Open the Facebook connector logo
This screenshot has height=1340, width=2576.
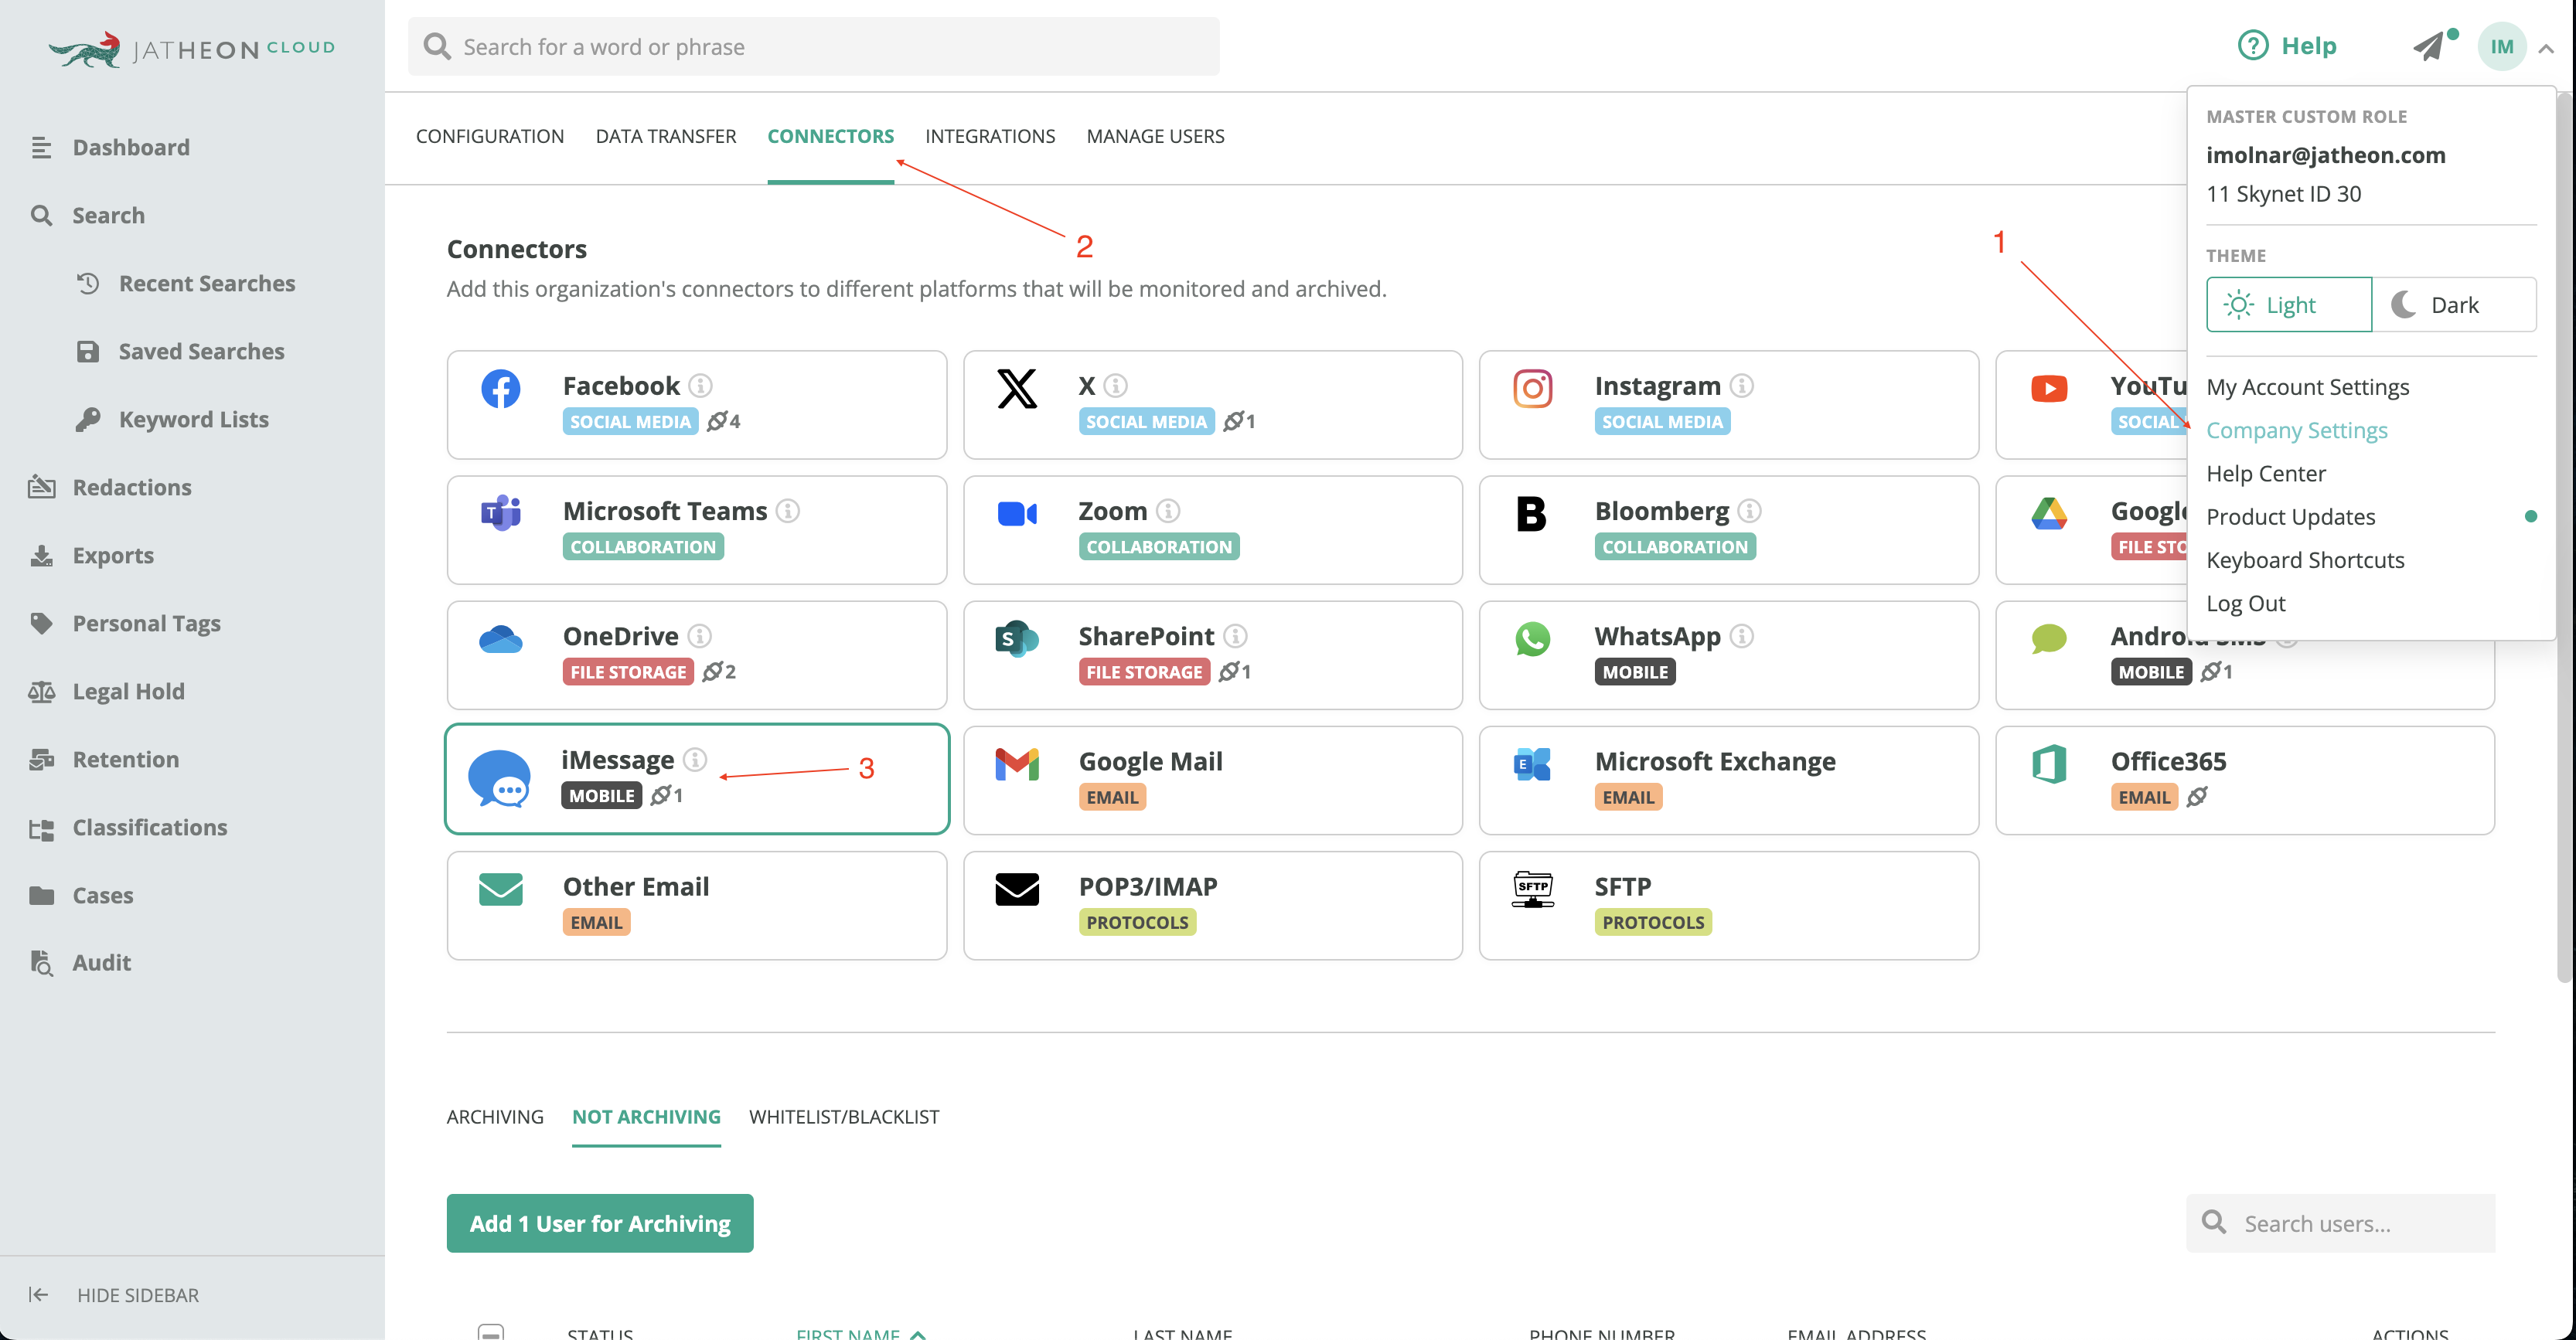(500, 389)
